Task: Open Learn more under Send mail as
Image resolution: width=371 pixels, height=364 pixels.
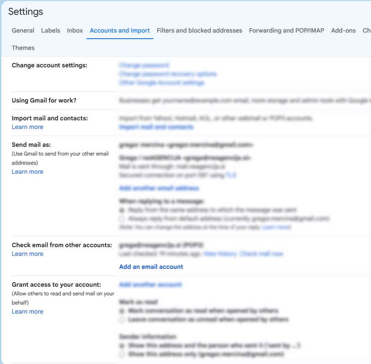Action: click(x=27, y=172)
